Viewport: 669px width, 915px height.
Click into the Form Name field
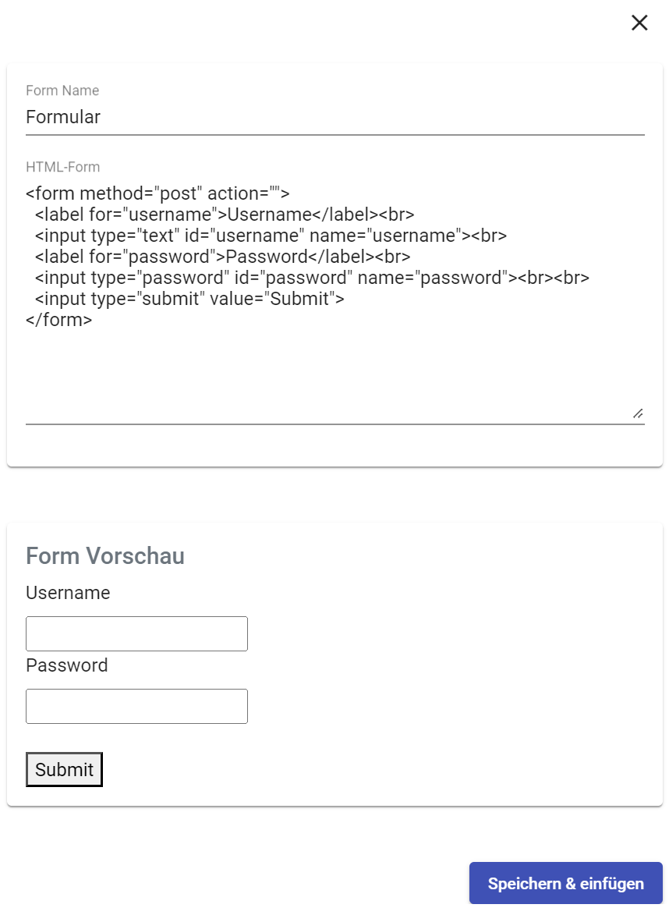pos(334,117)
